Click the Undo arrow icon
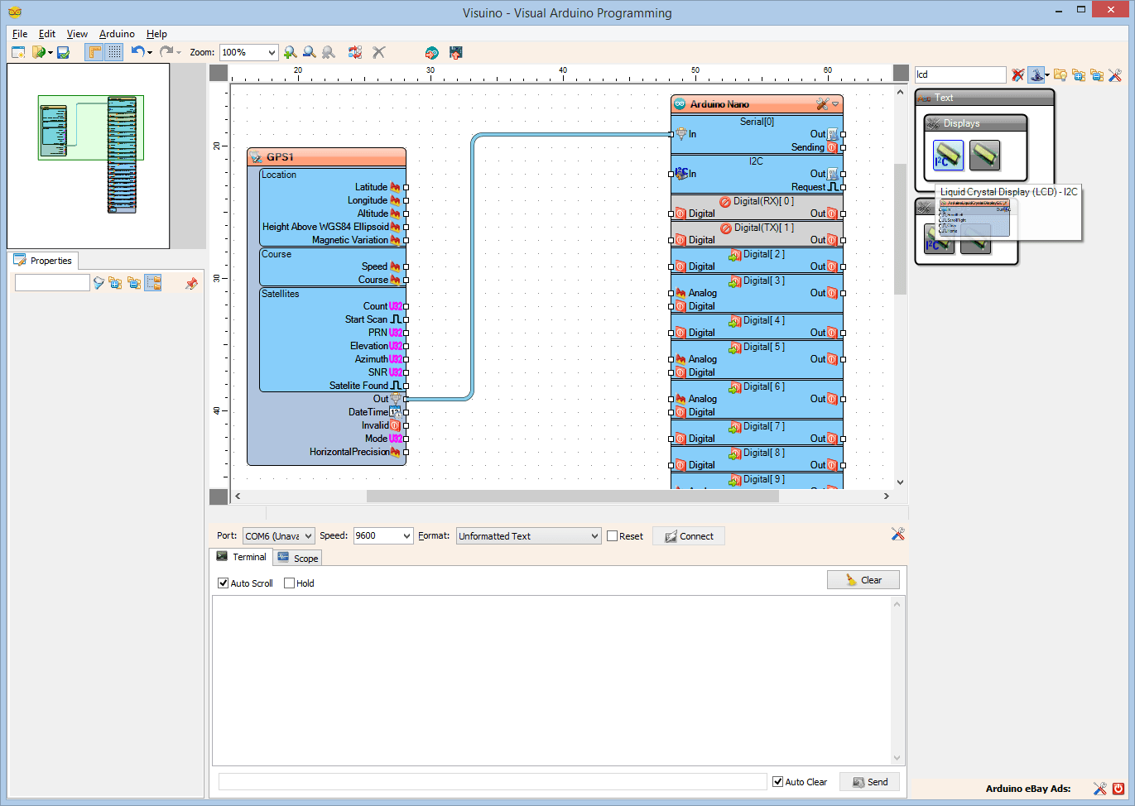The width and height of the screenshot is (1135, 806). (x=137, y=51)
